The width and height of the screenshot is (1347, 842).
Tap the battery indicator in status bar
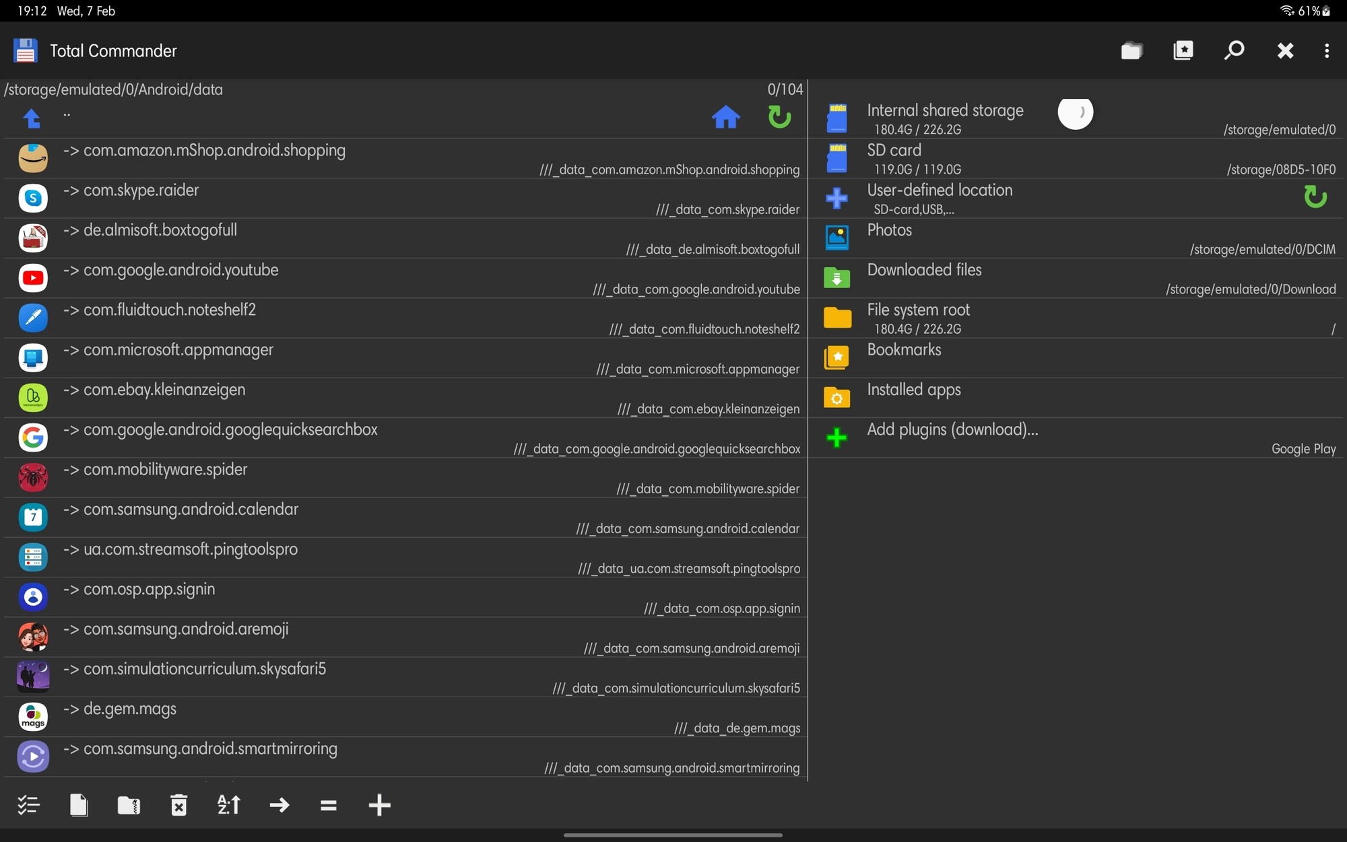tap(1326, 11)
